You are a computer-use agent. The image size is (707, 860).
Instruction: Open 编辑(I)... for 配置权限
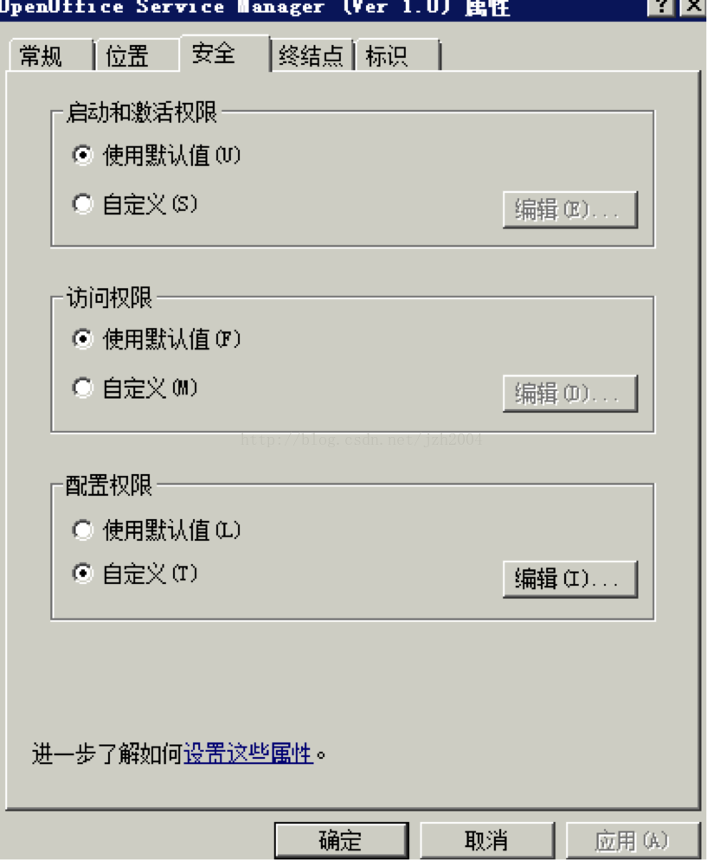[569, 579]
